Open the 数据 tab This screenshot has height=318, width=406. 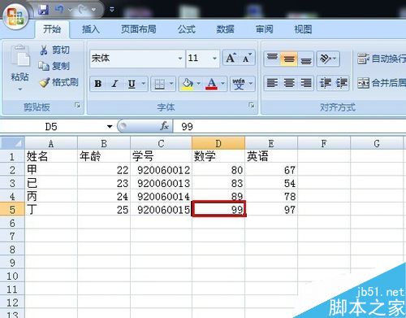pyautogui.click(x=225, y=29)
